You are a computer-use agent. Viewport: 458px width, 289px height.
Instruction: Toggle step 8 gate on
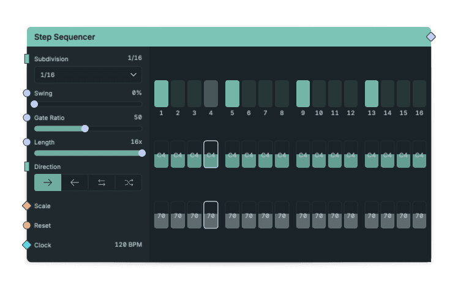(x=282, y=94)
